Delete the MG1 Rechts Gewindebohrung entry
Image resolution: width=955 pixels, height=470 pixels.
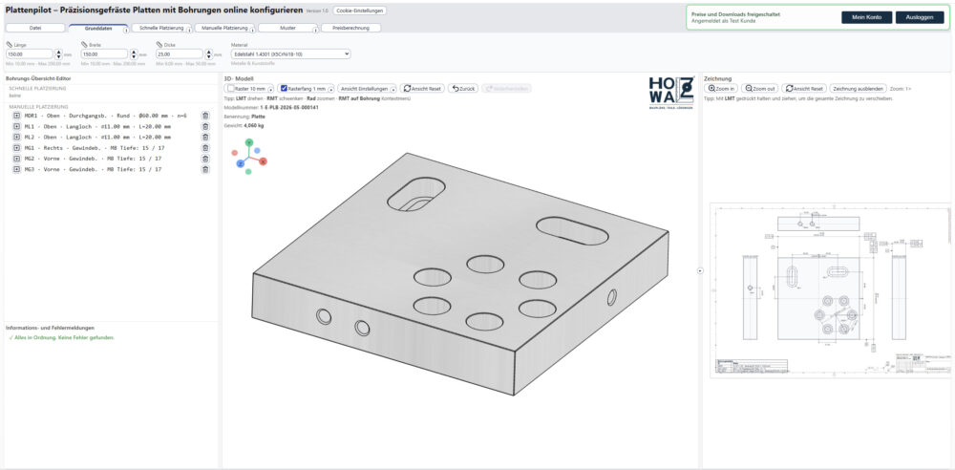(x=205, y=147)
